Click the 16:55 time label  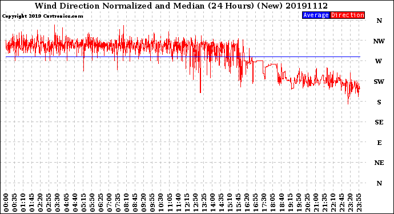(256, 203)
